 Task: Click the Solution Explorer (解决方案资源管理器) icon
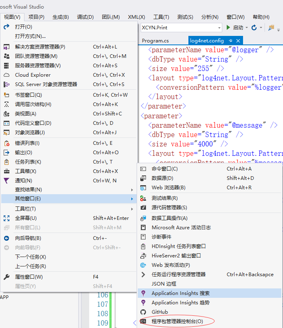point(7,47)
